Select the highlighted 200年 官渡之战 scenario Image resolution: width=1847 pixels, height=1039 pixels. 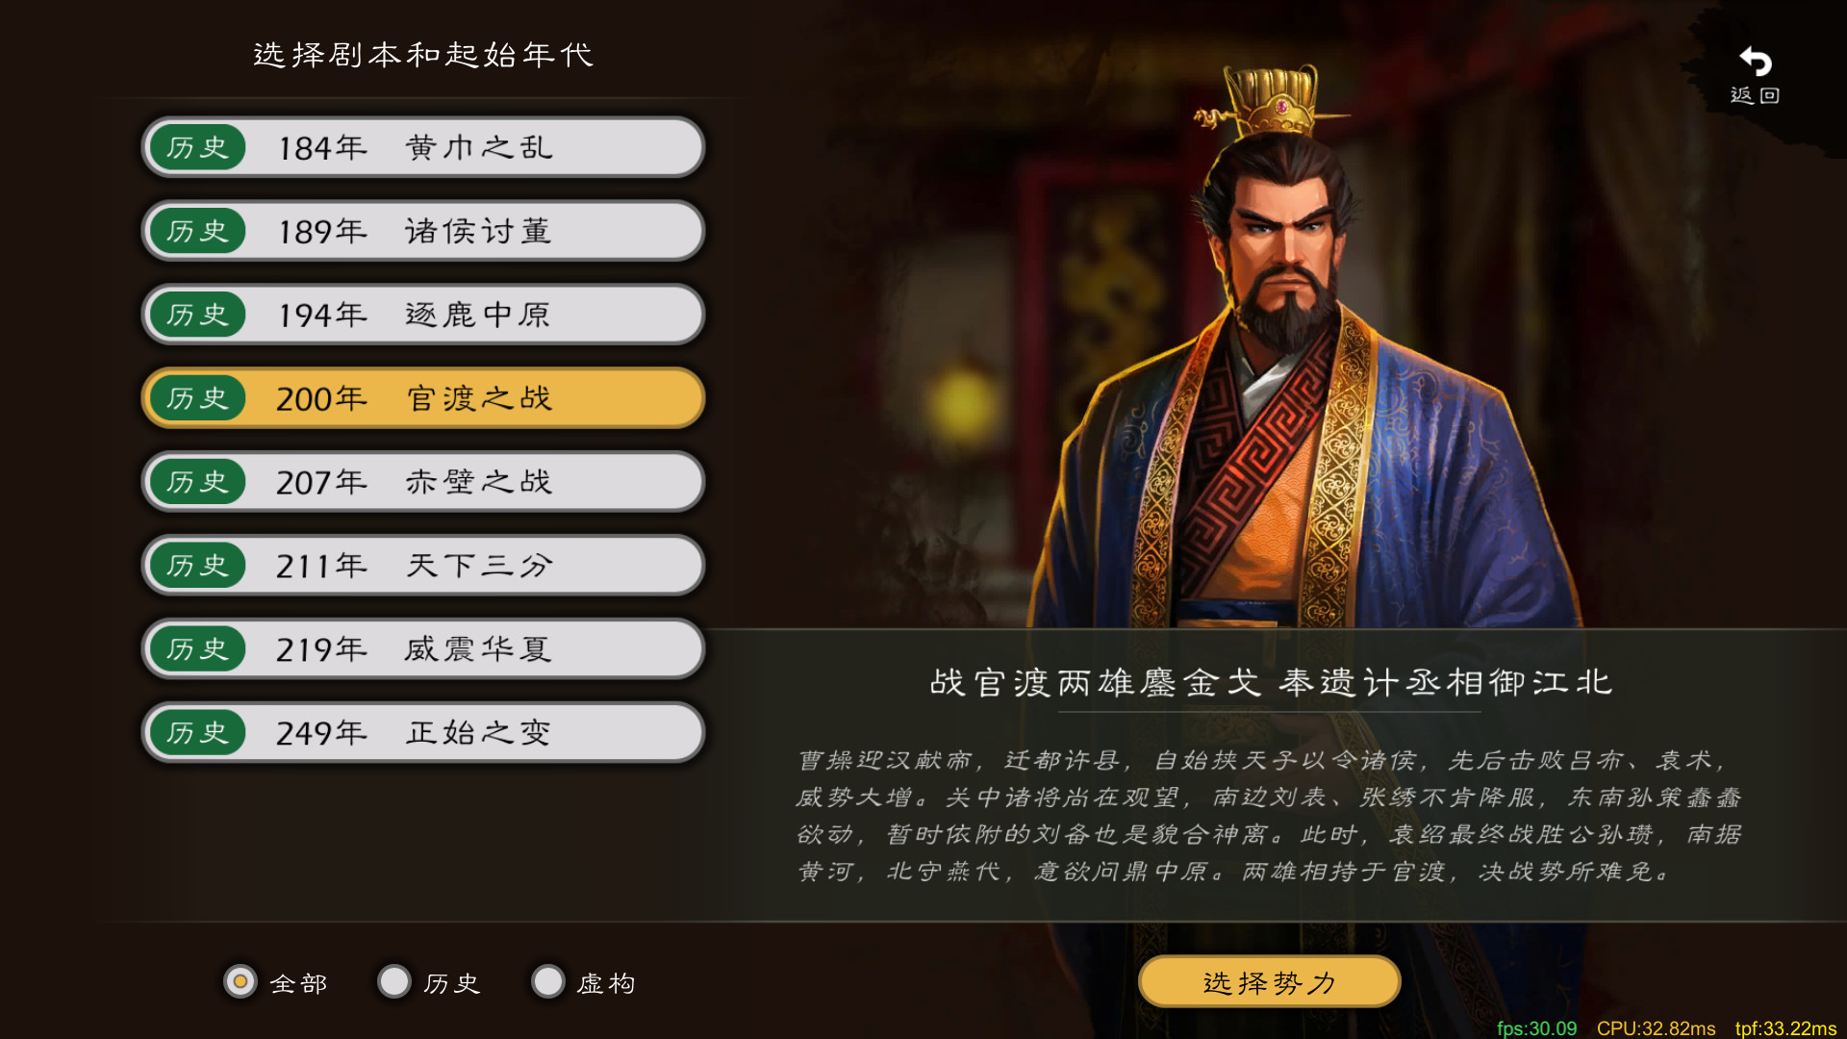(423, 398)
